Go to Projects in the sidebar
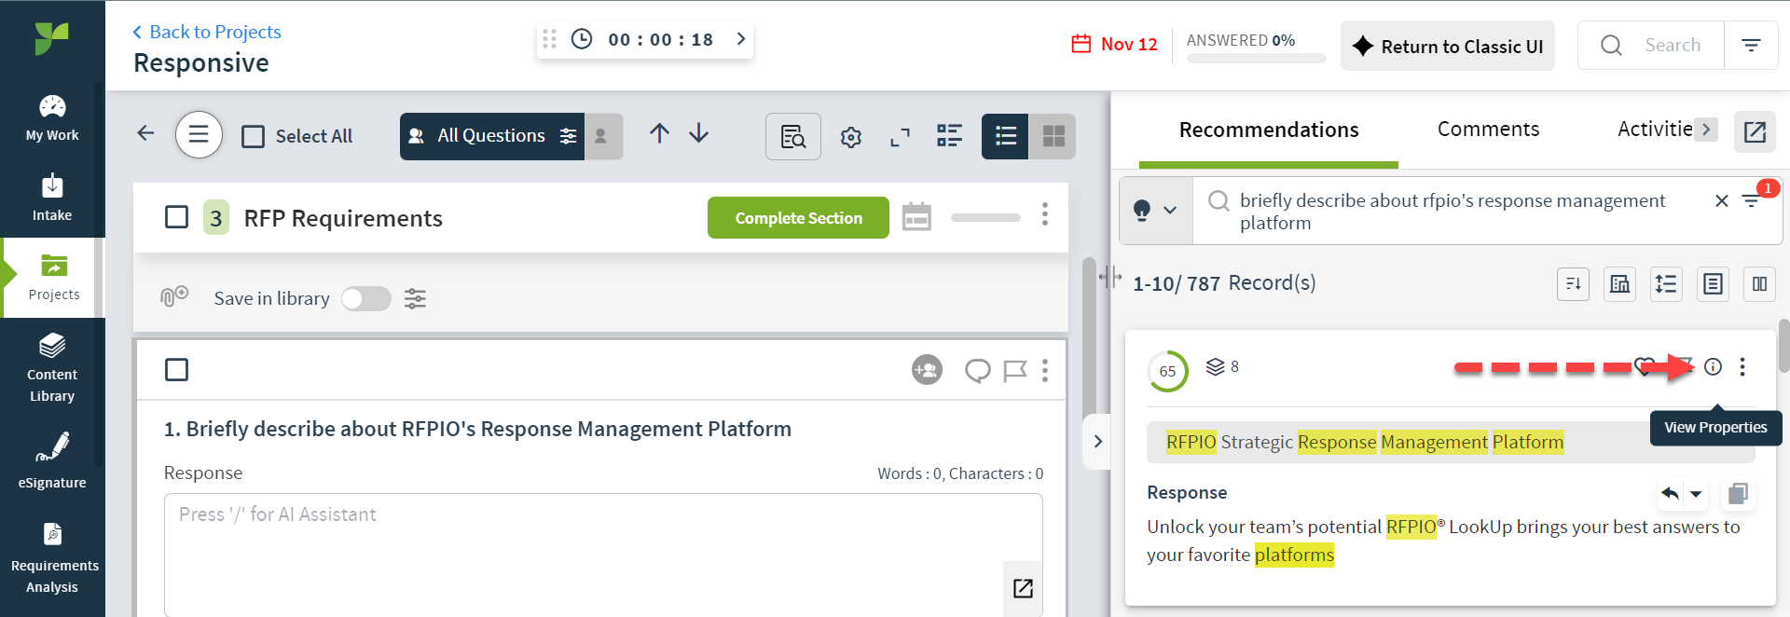The image size is (1790, 617). (53, 278)
